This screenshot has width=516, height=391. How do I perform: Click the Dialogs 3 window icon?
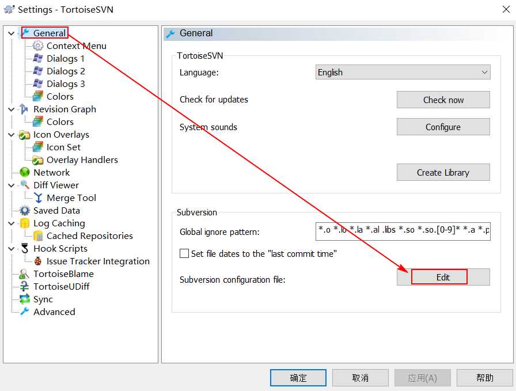click(x=38, y=83)
